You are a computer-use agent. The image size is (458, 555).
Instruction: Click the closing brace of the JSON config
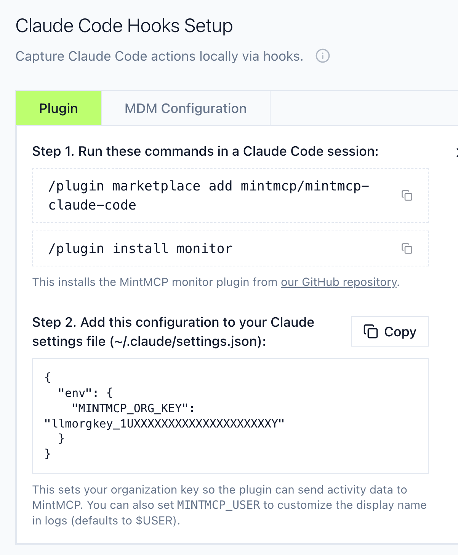[48, 454]
